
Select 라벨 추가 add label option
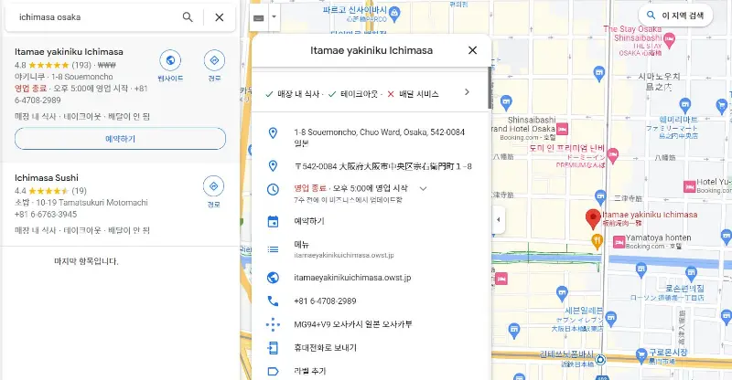coord(310,371)
